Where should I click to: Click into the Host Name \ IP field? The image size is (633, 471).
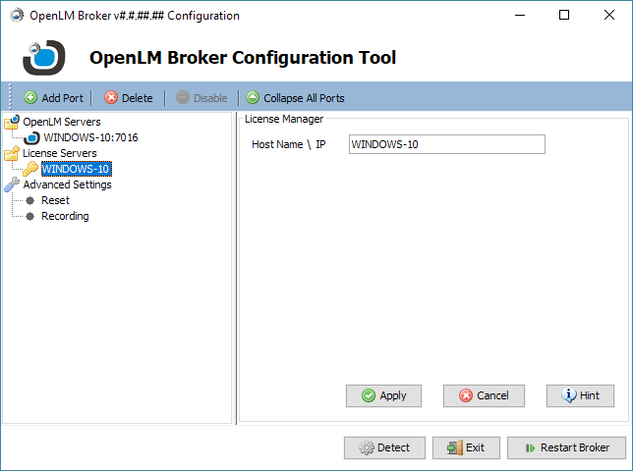(x=446, y=144)
